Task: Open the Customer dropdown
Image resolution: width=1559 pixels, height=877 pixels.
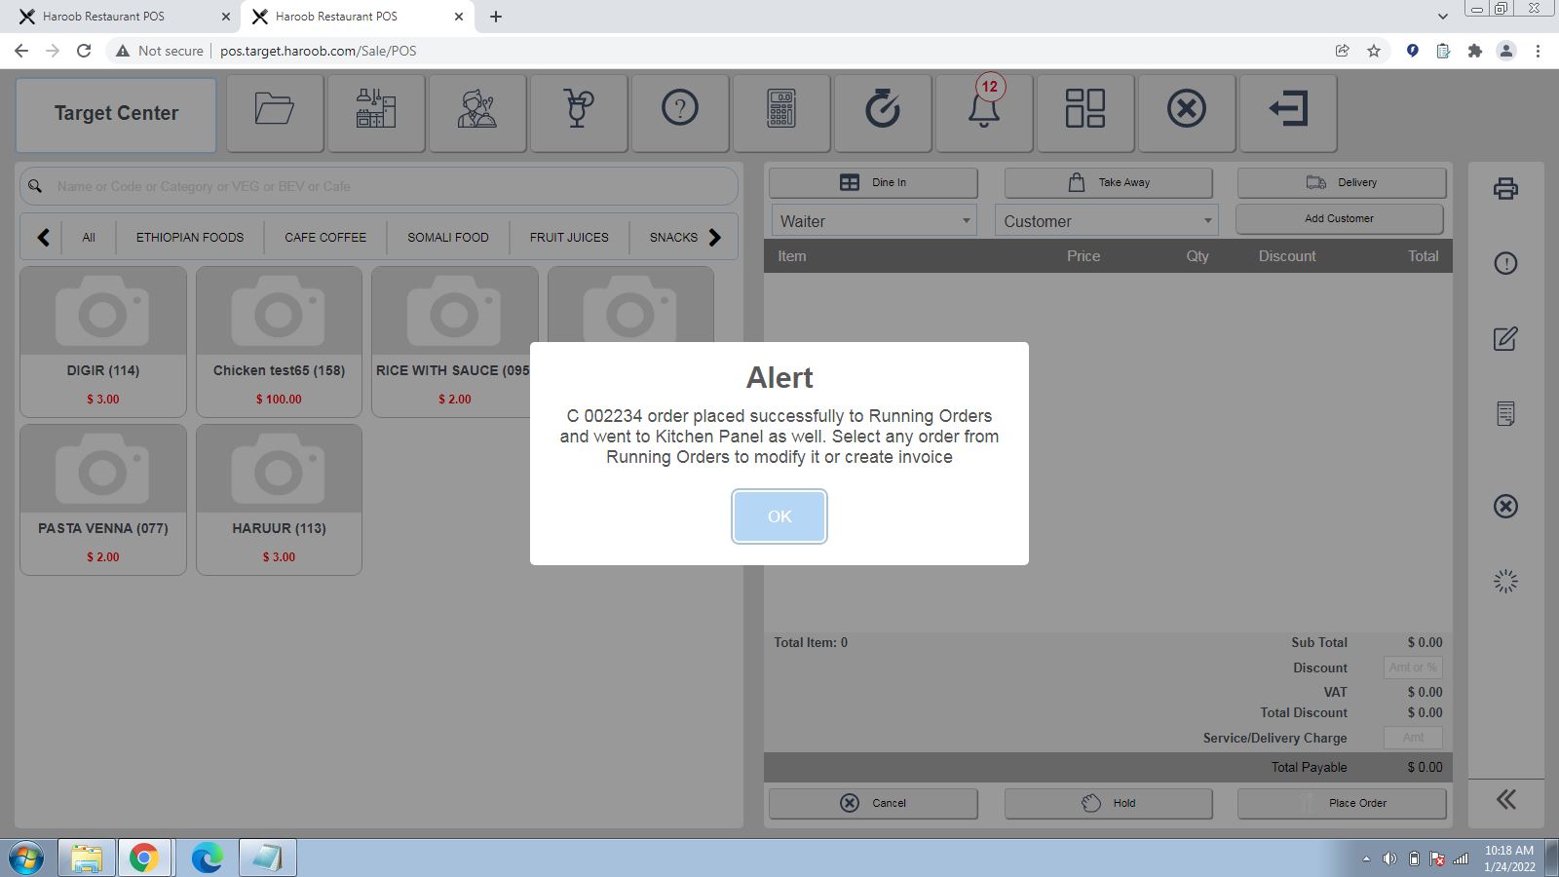Action: coord(1107,221)
